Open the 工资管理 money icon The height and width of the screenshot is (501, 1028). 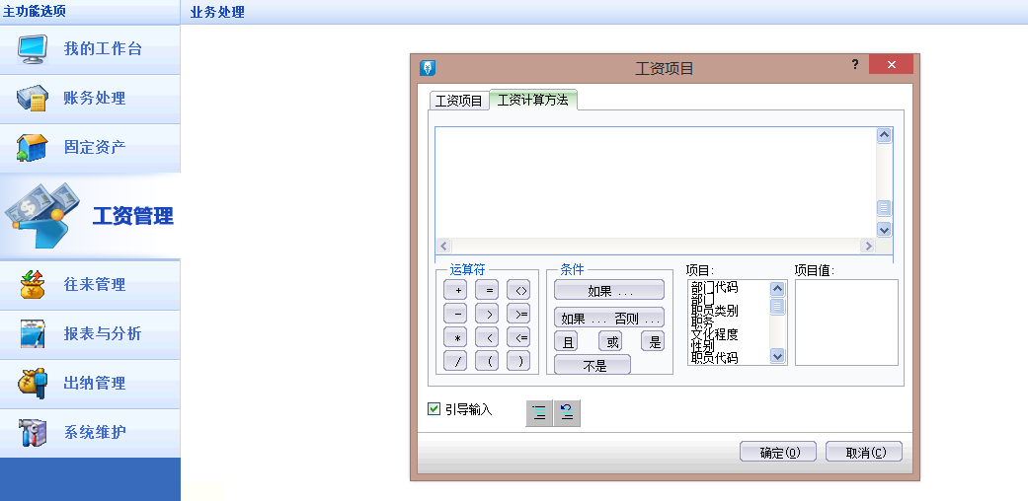tap(42, 215)
